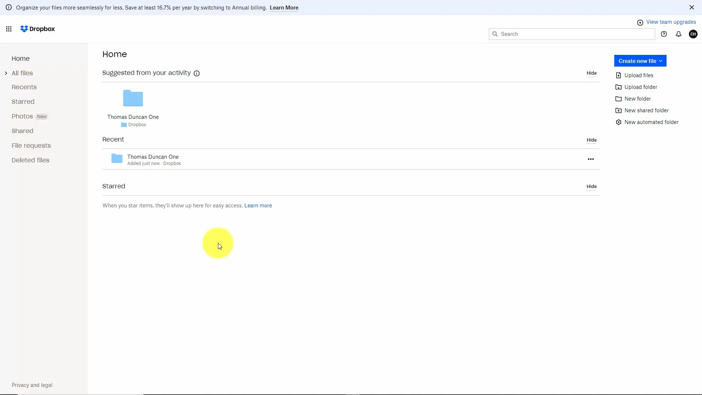Open the three-dots menu for Thomas Duncan One
Screen dimensions: 702x395
591,159
